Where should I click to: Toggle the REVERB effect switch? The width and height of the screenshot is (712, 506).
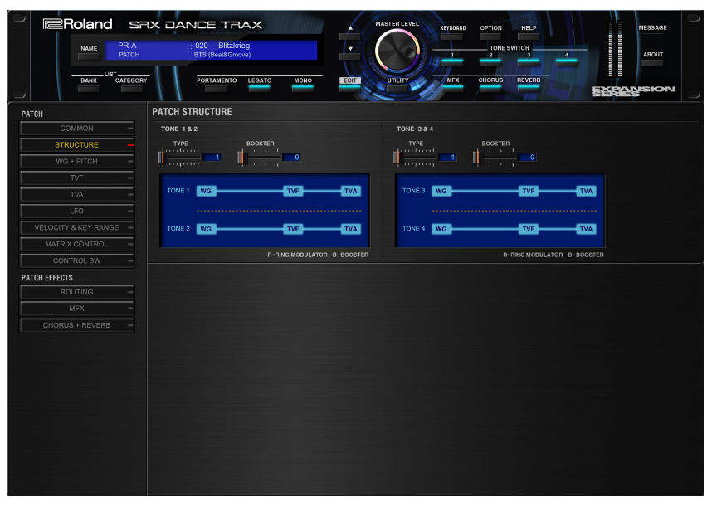pyautogui.click(x=529, y=88)
